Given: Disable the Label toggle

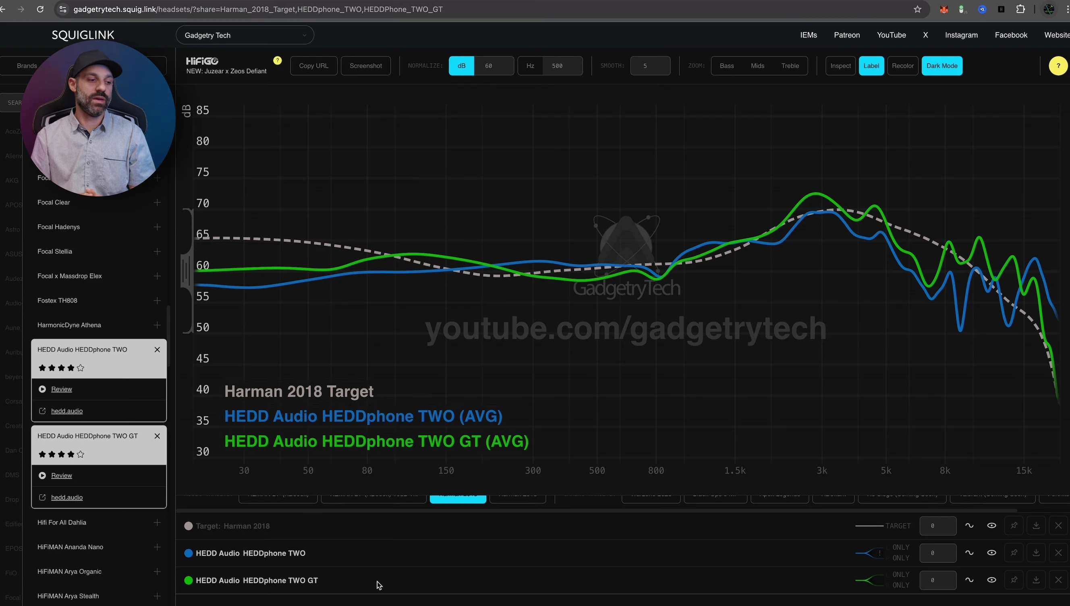Looking at the screenshot, I should click(871, 66).
